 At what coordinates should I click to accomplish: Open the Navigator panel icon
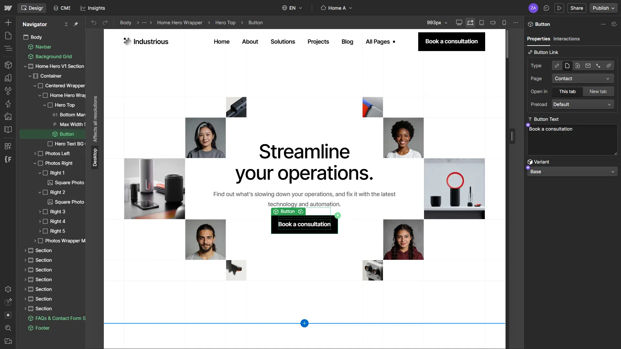(8, 48)
